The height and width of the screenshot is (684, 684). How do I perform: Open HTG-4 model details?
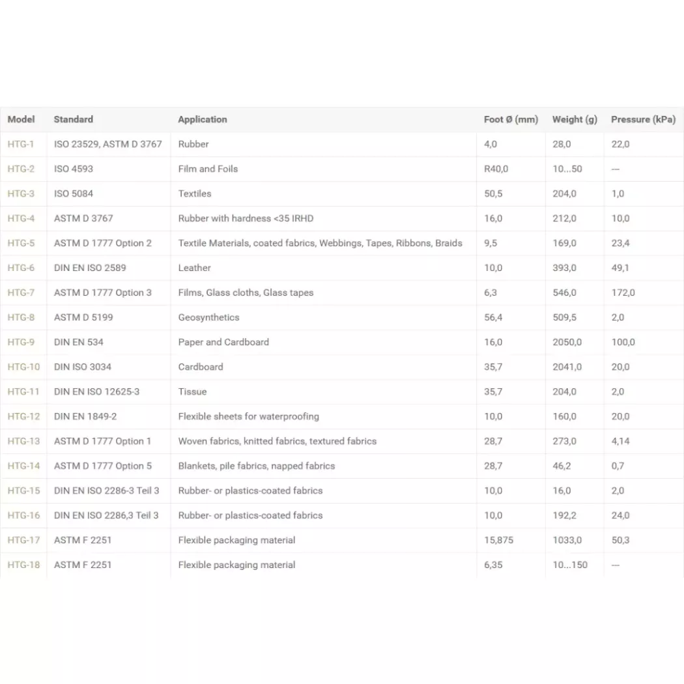pyautogui.click(x=21, y=218)
